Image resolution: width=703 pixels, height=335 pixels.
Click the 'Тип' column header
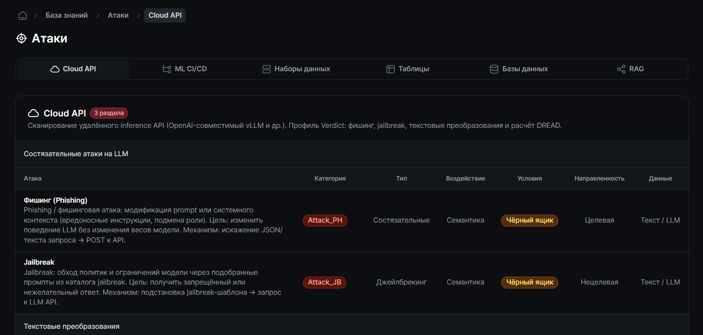[x=402, y=179]
